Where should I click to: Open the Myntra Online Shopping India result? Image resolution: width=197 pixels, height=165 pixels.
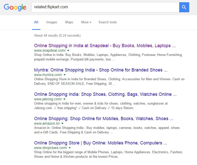point(101,70)
